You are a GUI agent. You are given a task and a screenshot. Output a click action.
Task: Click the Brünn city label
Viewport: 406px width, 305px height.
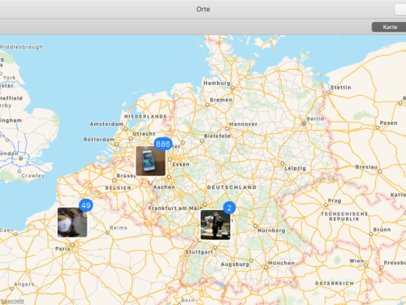382,230
